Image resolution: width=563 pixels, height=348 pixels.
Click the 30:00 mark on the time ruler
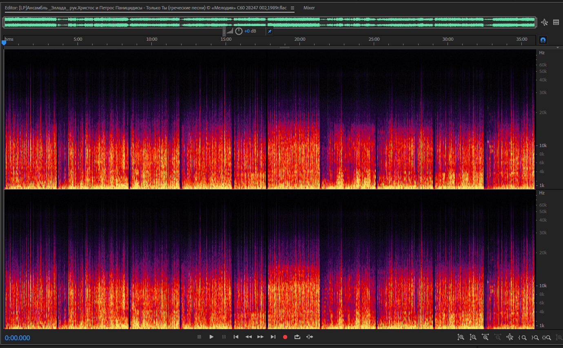(x=448, y=39)
